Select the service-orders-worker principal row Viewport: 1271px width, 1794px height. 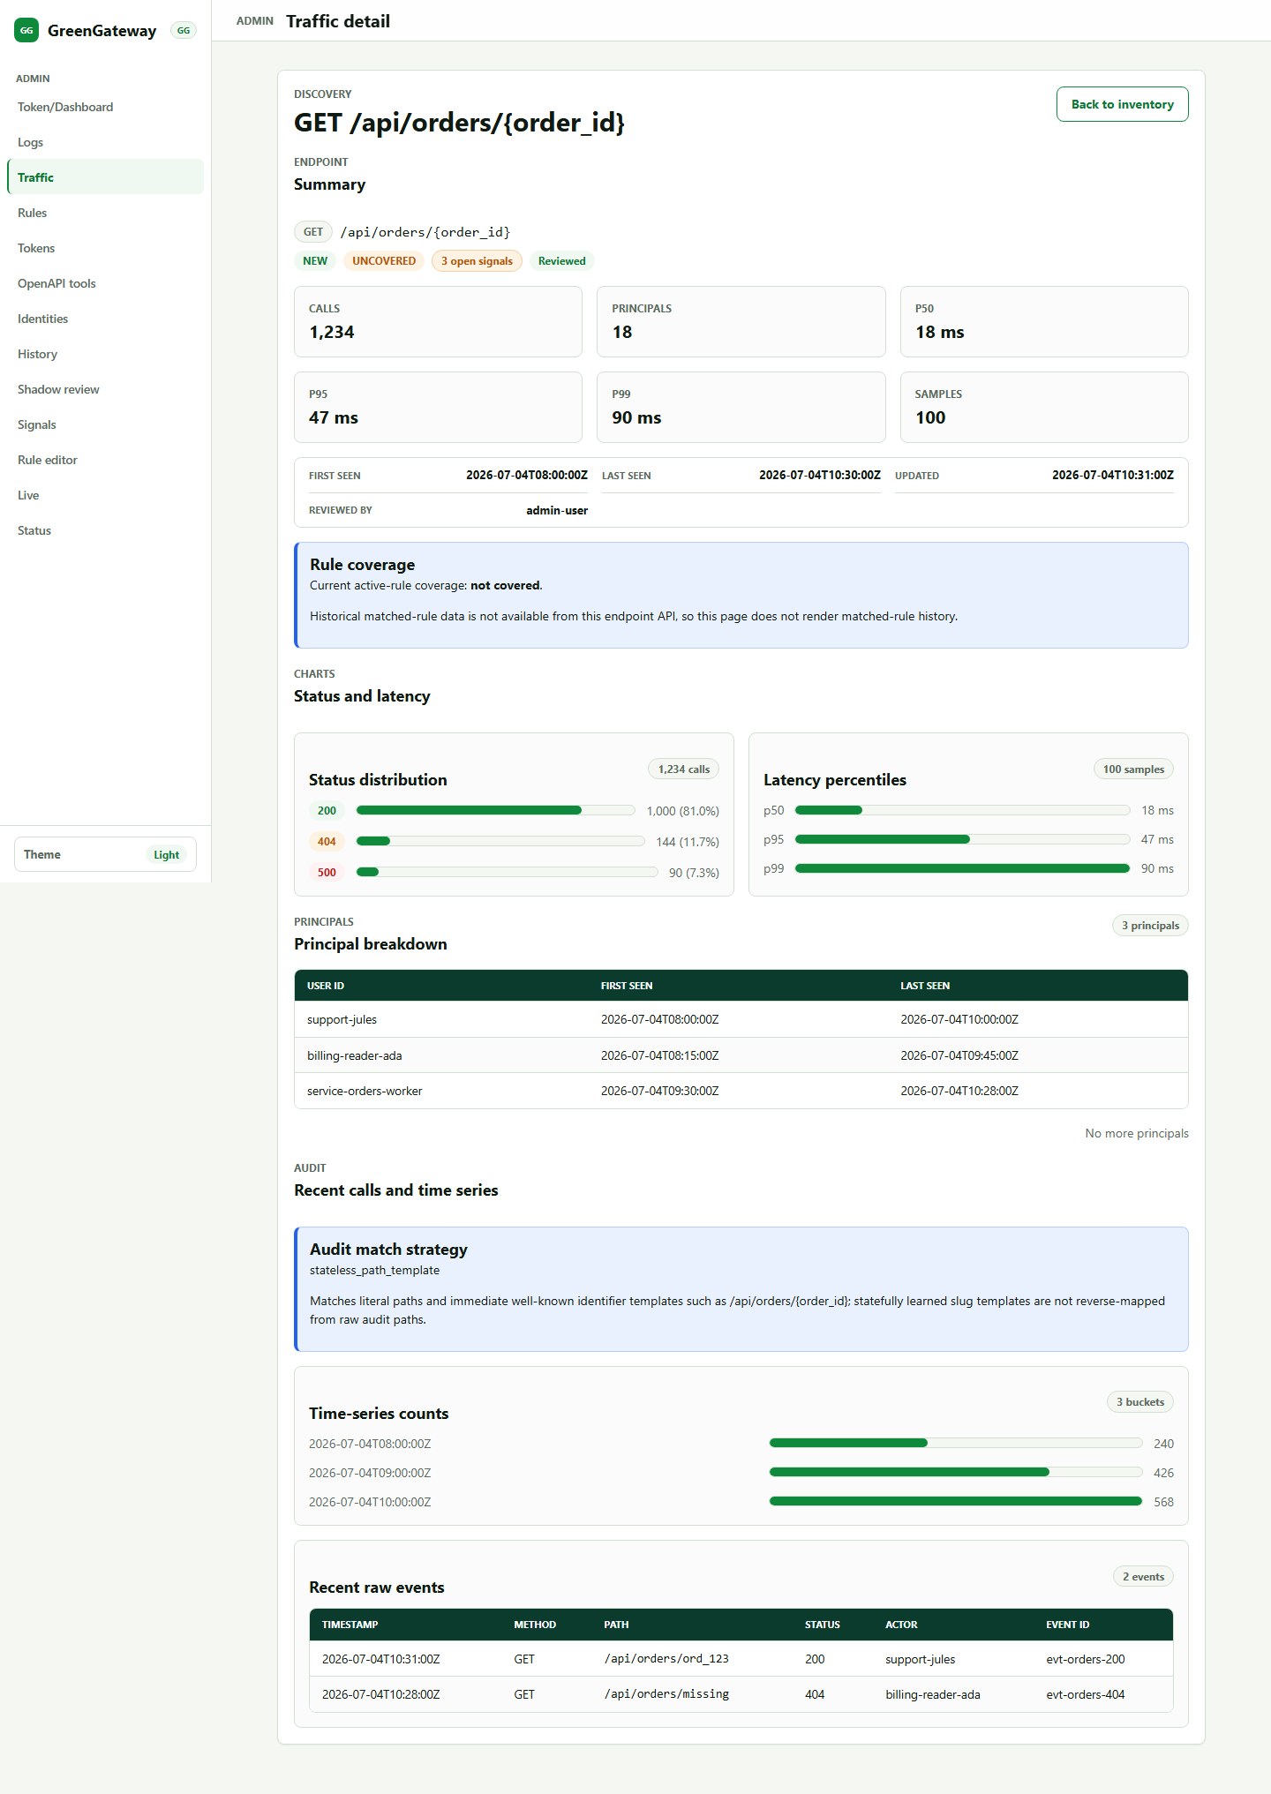(x=741, y=1091)
